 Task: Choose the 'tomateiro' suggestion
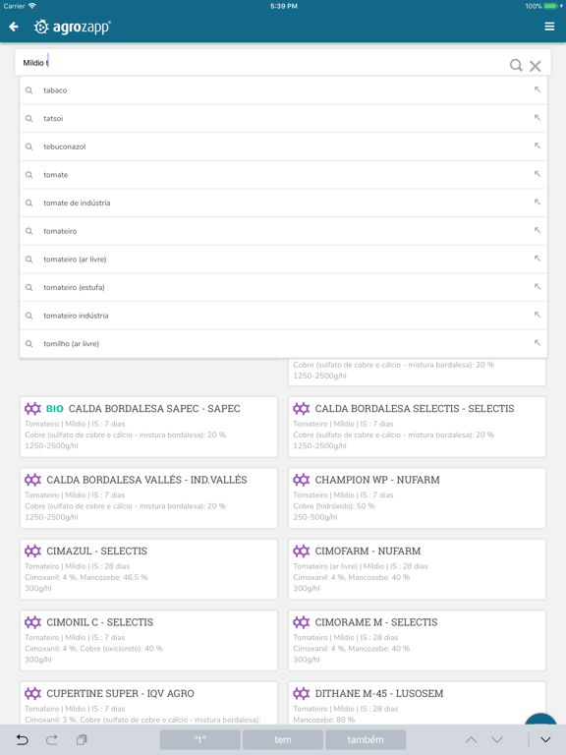point(283,231)
